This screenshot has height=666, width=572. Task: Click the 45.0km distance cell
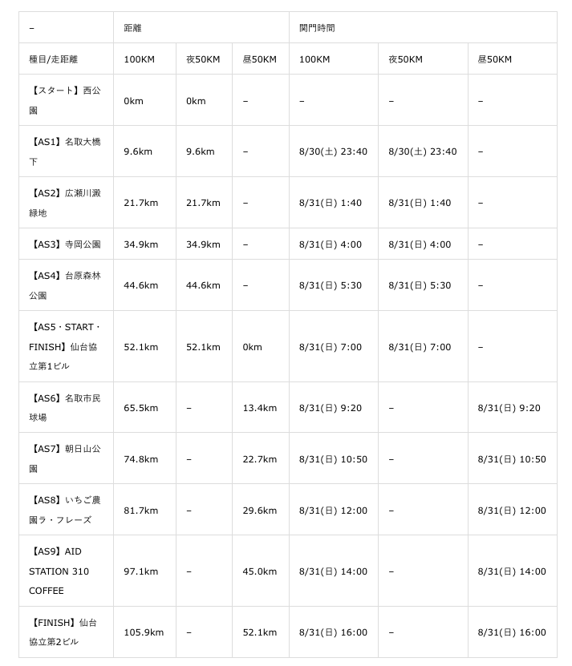pos(259,571)
